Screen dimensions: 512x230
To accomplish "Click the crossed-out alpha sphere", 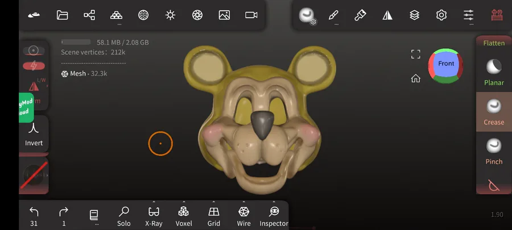I will pos(34,175).
